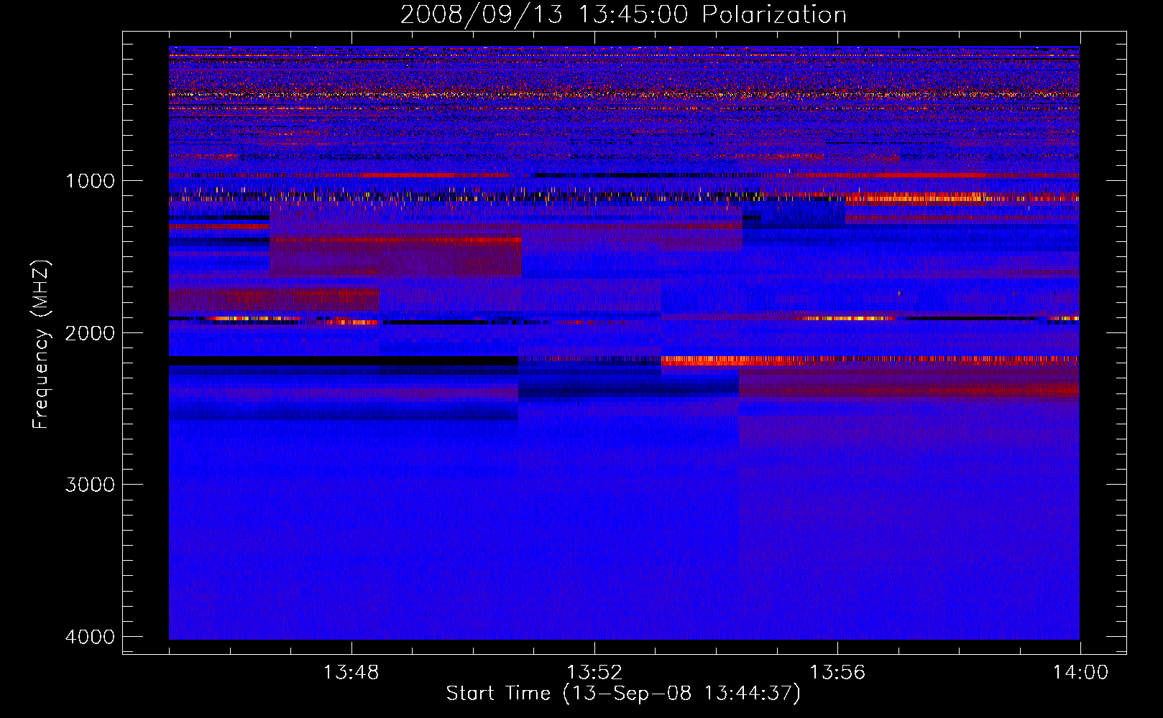Screen dimensions: 1163x718
Task: Click the 'Start Time (13-Sep-08 13:44:37)' label
Action: click(623, 694)
